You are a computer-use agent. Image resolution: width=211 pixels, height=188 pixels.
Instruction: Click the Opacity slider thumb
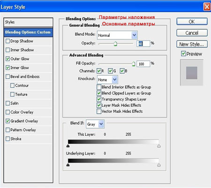115,44
